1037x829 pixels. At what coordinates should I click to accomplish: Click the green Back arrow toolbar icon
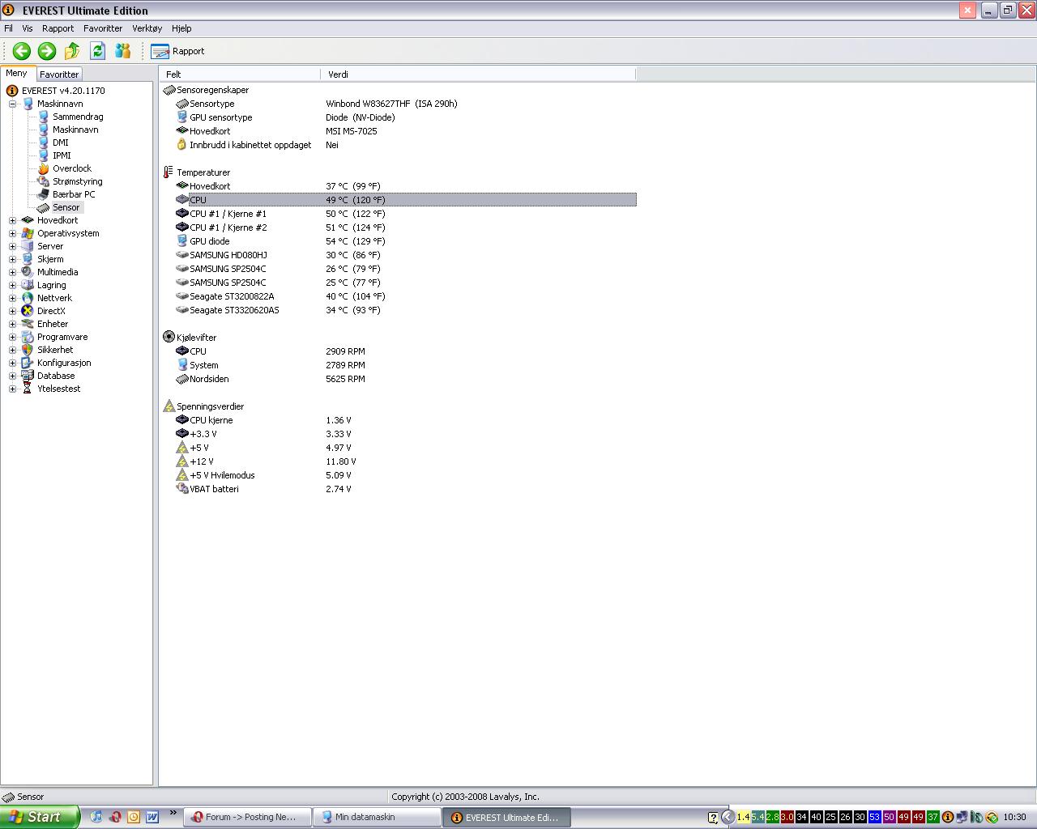point(22,51)
